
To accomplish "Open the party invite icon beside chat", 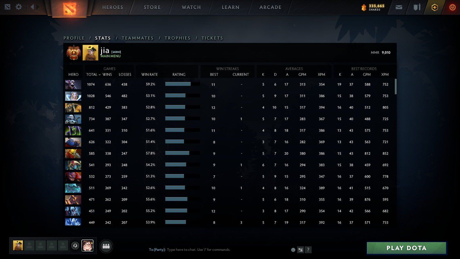I will coord(300,250).
